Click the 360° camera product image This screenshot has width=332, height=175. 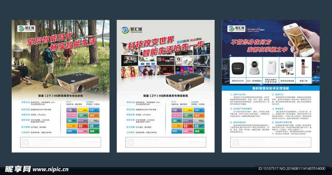[x=254, y=67]
